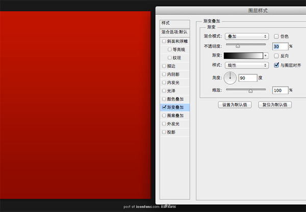The image size is (306, 212).
Task: Enable the 颜色叠加 checkbox
Action: (x=164, y=99)
